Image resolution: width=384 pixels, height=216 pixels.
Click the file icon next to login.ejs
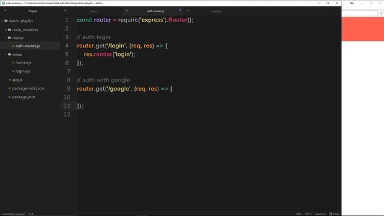tap(13, 71)
